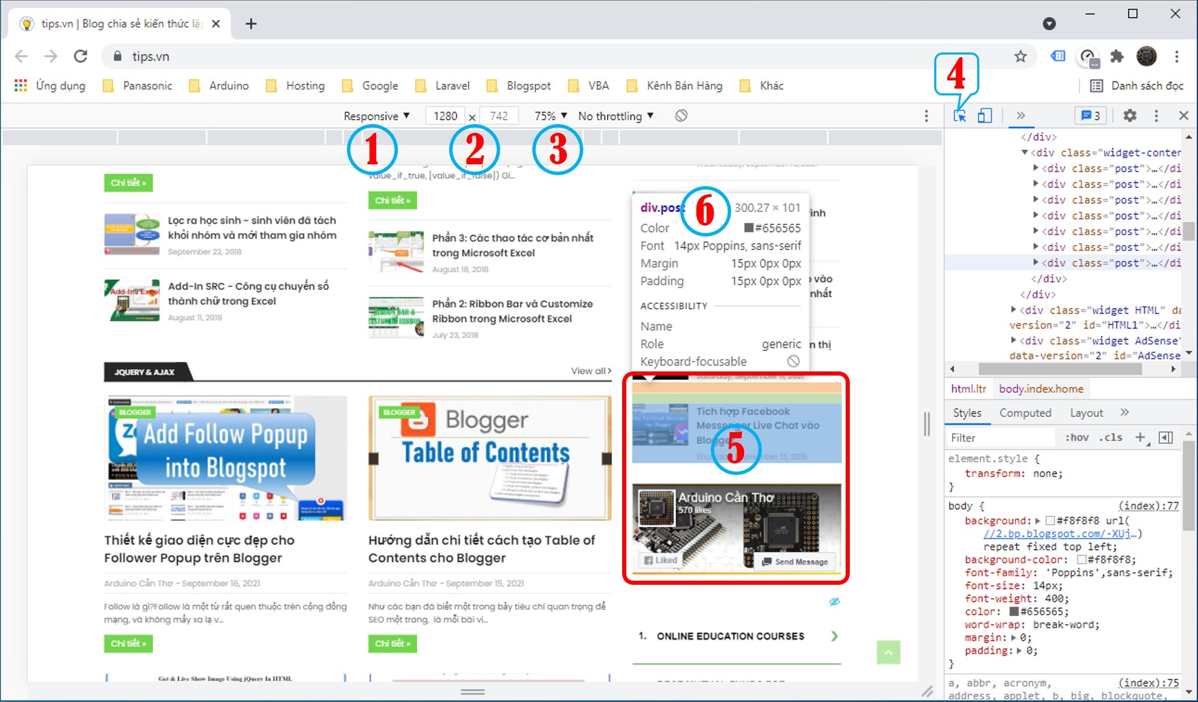Open the Responsive device dropdown
Viewport: 1198px width, 702px height.
click(377, 116)
